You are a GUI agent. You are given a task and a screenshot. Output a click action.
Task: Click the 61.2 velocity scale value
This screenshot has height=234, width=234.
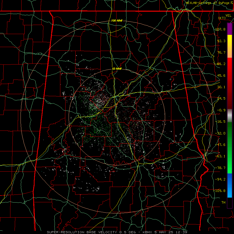point(221,64)
